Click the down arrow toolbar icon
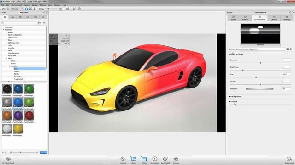The width and height of the screenshot is (295, 165). point(35,9)
